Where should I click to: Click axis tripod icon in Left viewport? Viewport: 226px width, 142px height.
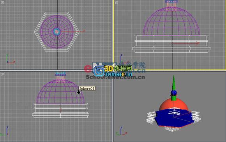coord(5,131)
